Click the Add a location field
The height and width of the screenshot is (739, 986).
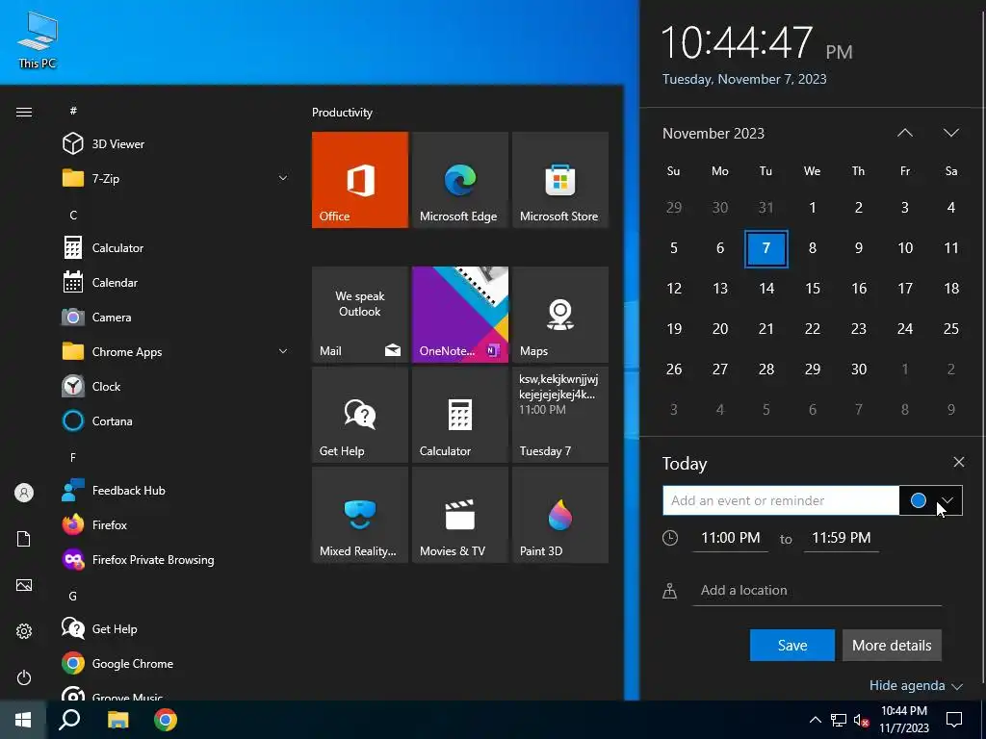pyautogui.click(x=817, y=590)
